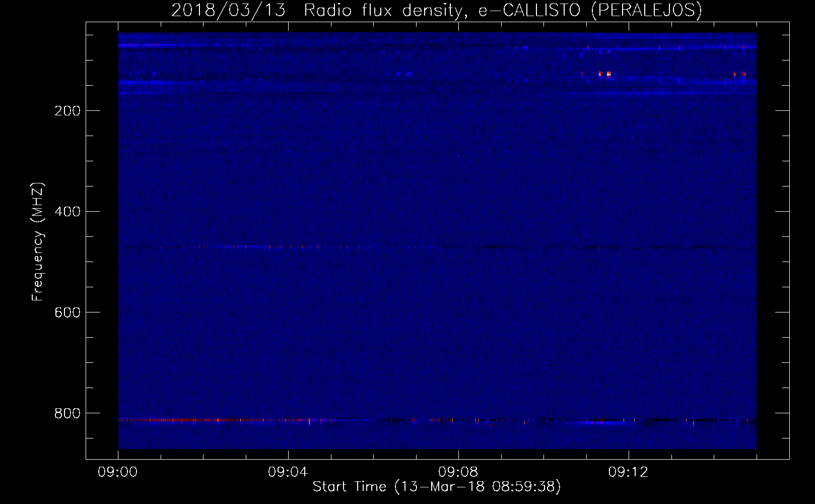
Task: Click the 09:04 time tick label
Action: tap(288, 472)
